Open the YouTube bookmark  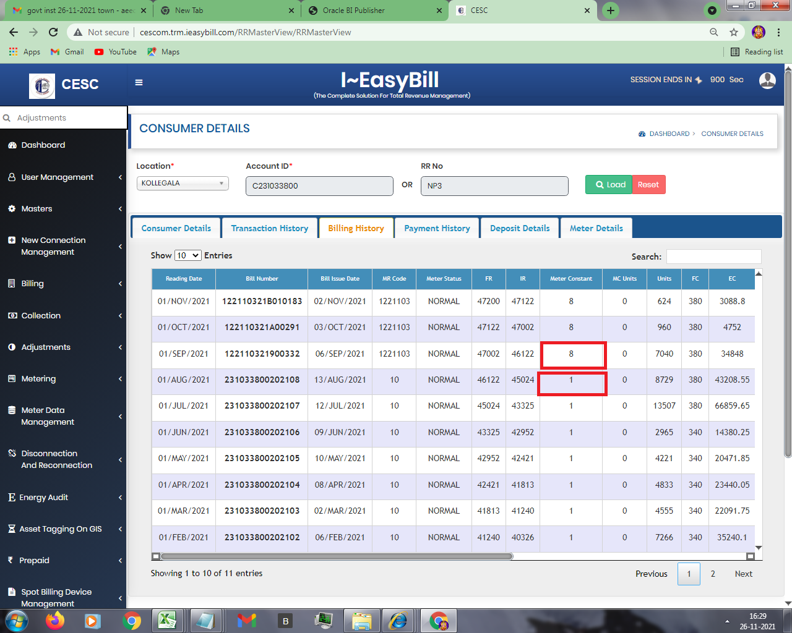(x=116, y=52)
